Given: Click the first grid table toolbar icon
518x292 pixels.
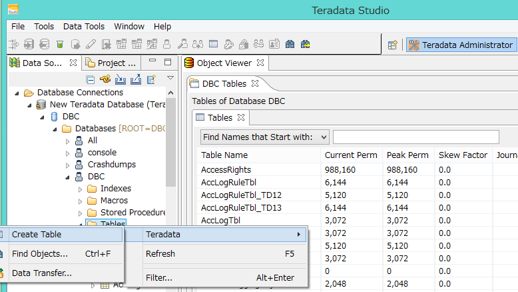Looking at the screenshot, I should point(121,44).
